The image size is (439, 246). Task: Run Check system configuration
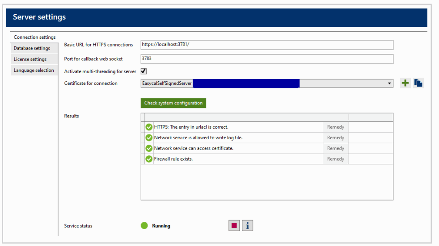click(x=173, y=103)
